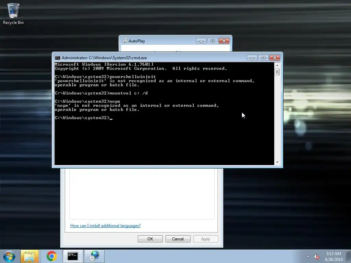351x263 pixels.
Task: Click the 'mountvol c: /d' command line
Action: (101, 93)
